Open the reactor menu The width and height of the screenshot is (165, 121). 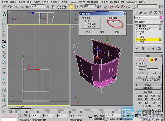(73, 2)
